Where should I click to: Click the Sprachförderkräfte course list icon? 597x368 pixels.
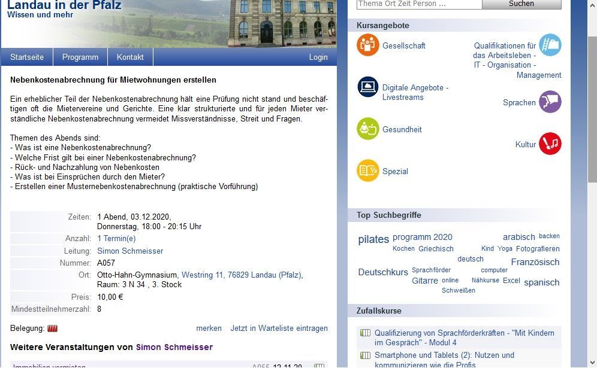364,333
